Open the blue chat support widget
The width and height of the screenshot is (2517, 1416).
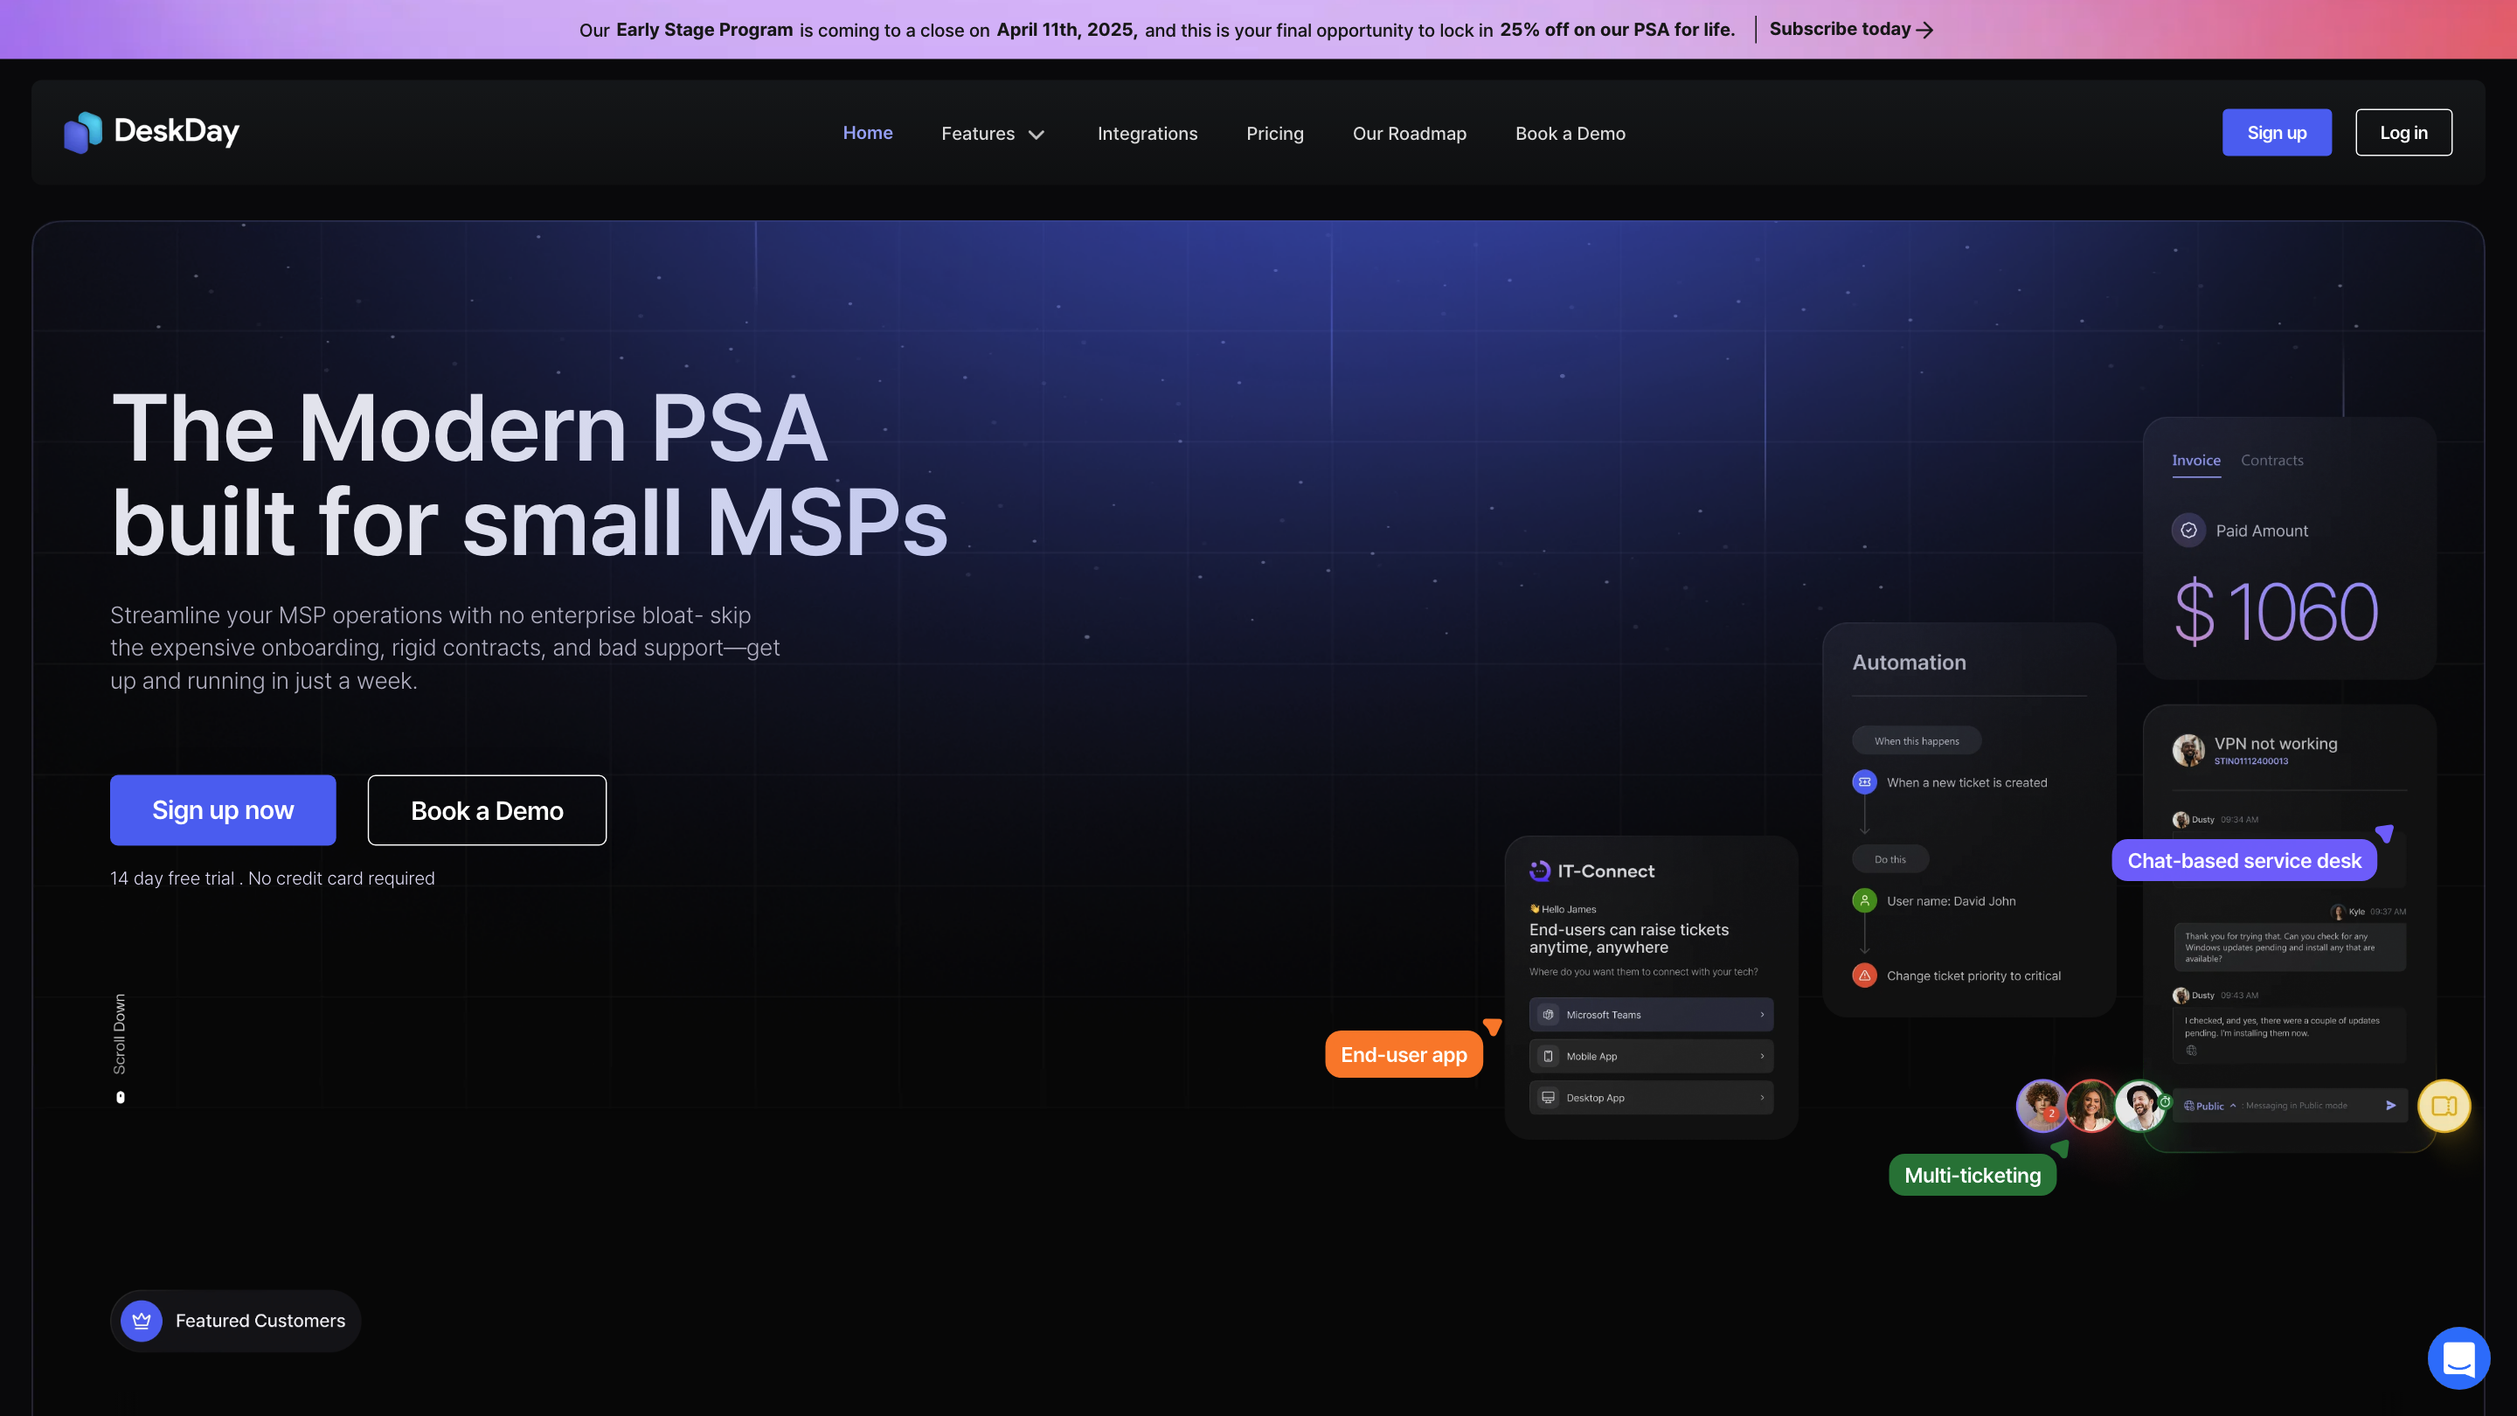pos(2458,1357)
